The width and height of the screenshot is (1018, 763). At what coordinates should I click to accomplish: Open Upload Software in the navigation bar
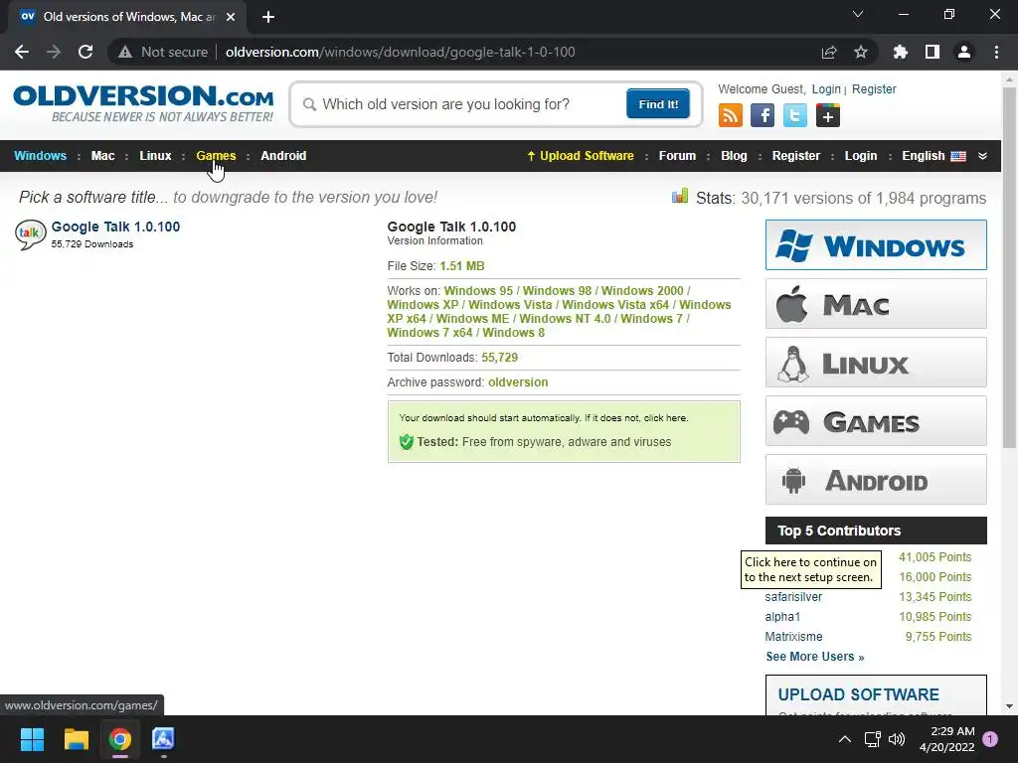[x=581, y=156]
